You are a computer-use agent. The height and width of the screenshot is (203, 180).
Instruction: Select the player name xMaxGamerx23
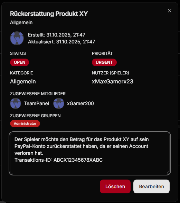113,82
